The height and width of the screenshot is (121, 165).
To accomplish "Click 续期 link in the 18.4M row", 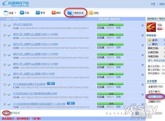I will (118, 97).
